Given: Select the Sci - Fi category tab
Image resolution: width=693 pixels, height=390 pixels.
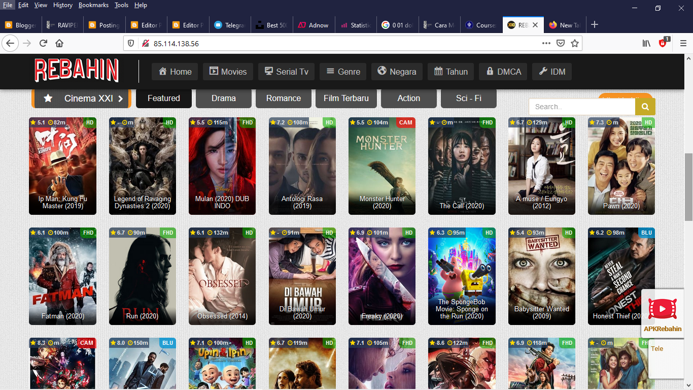Looking at the screenshot, I should [x=469, y=99].
